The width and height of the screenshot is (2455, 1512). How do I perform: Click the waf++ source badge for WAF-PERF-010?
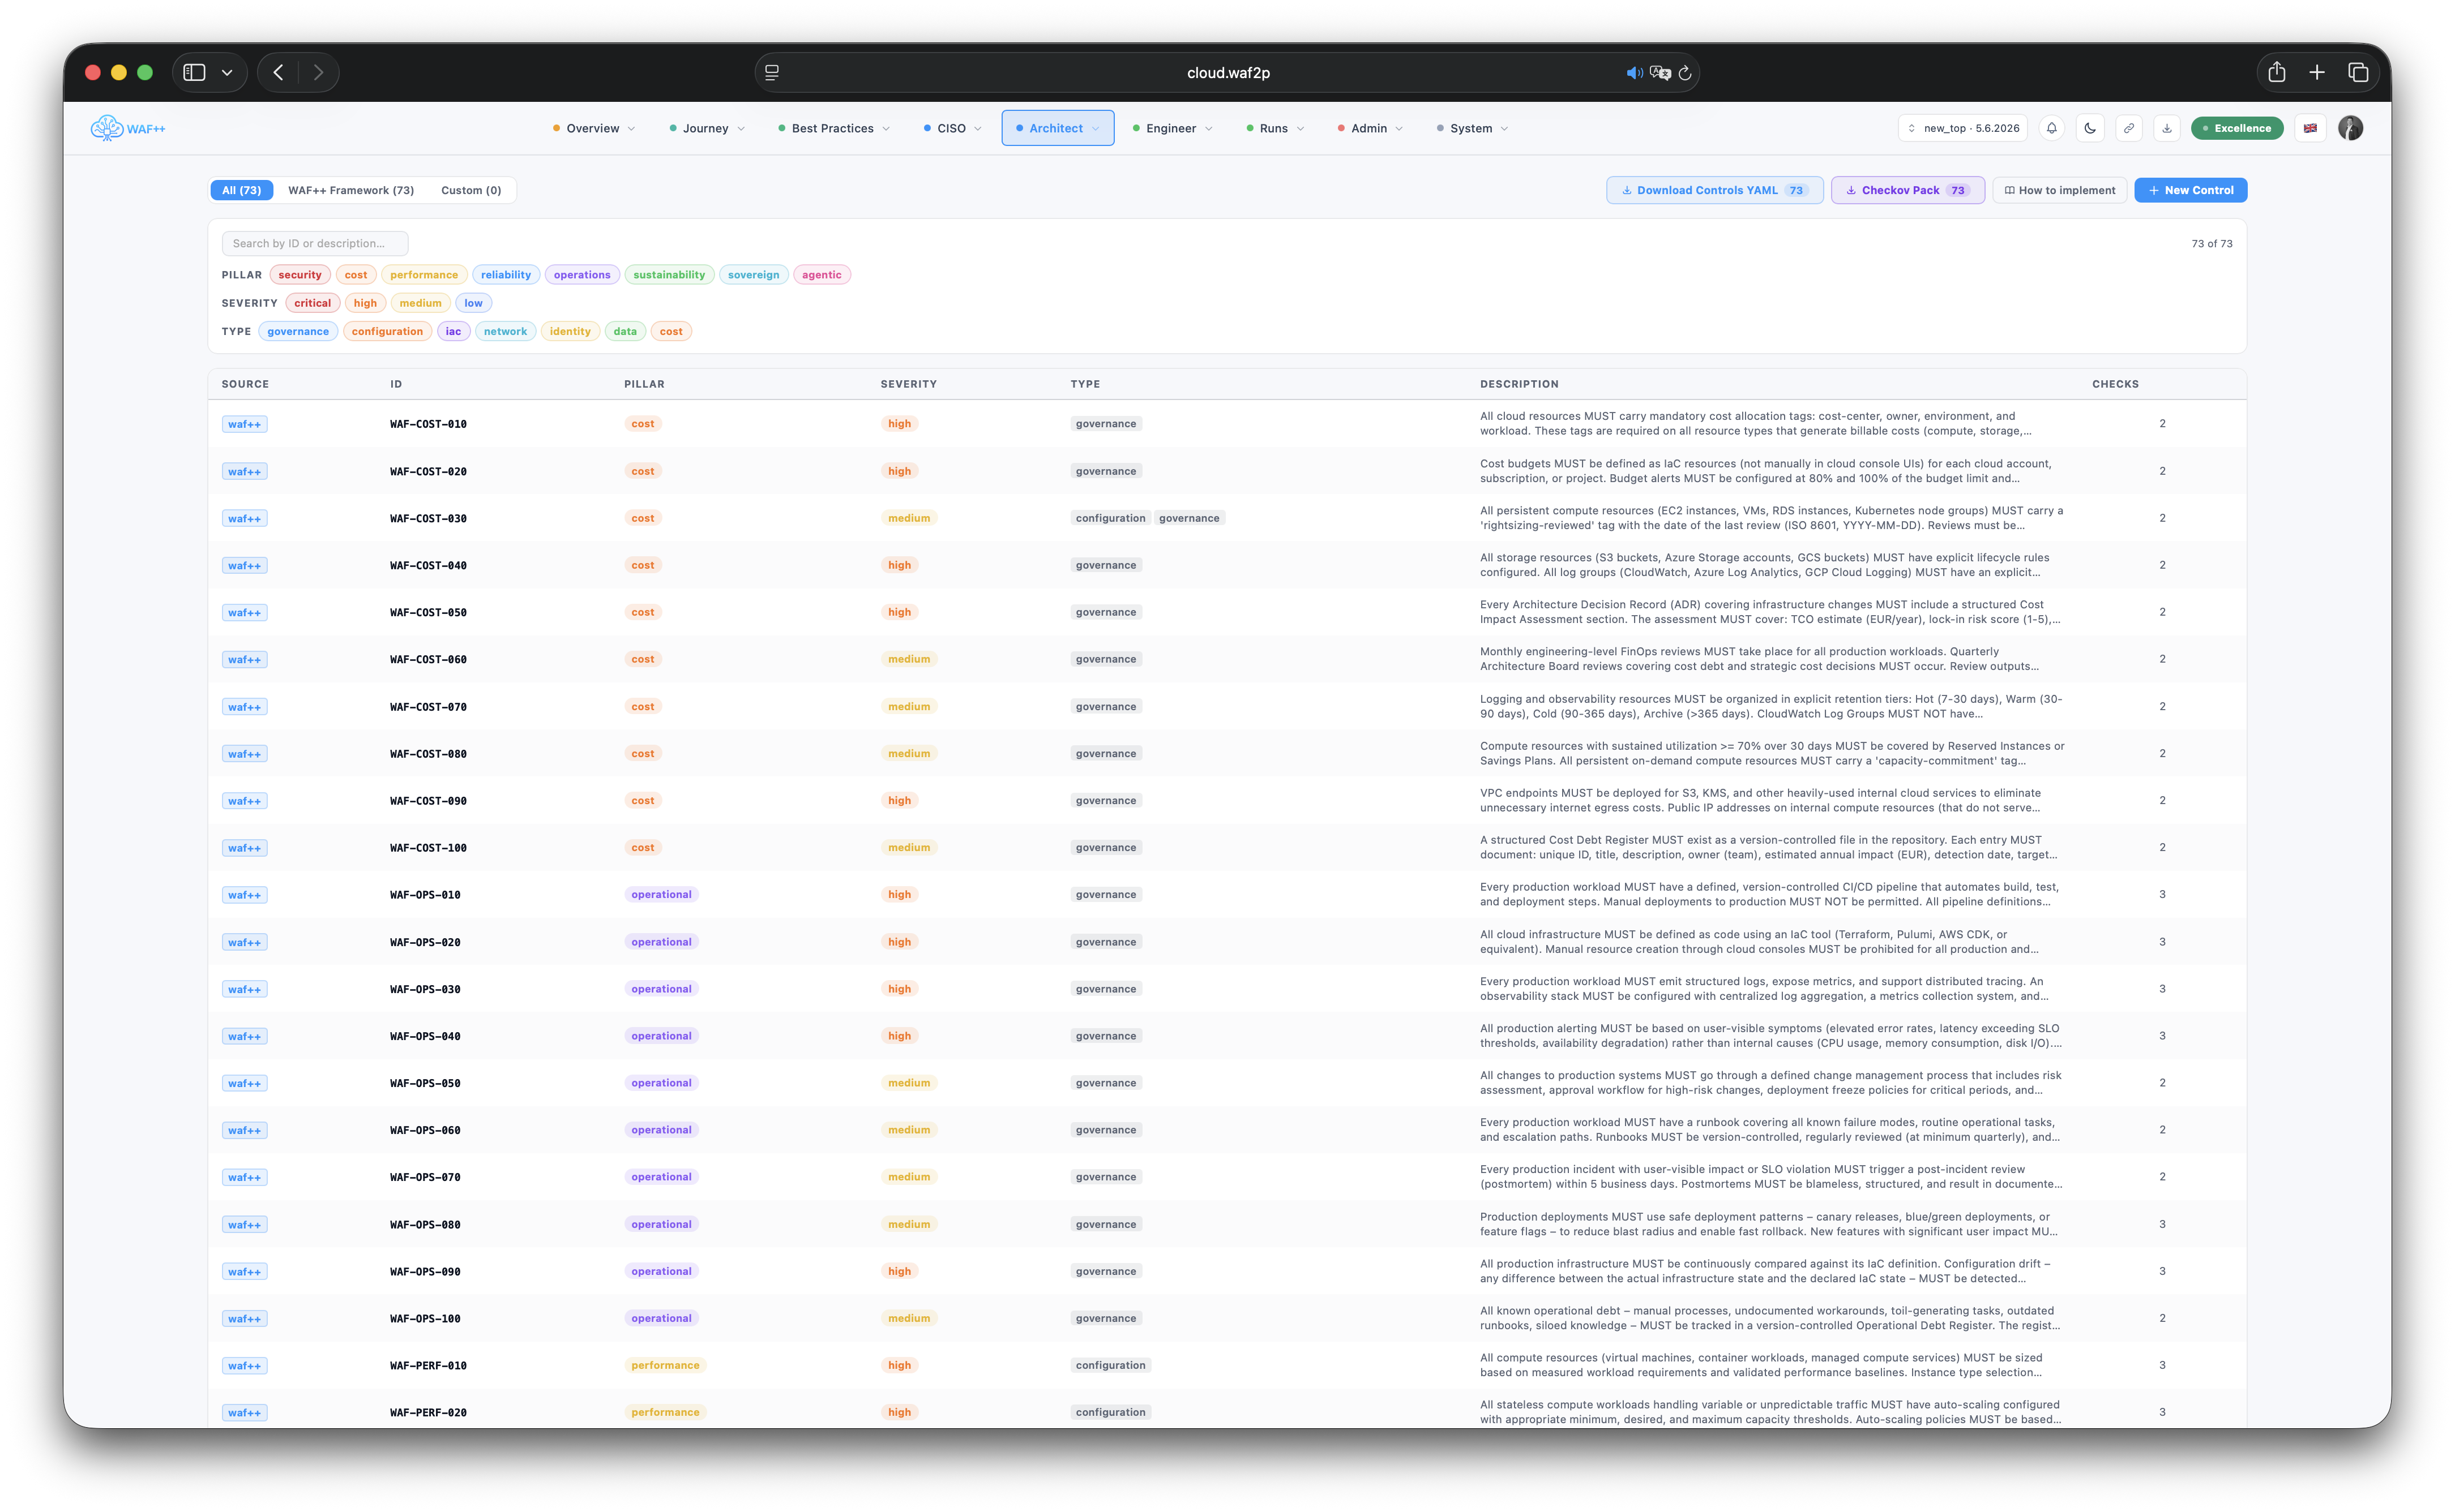point(244,1366)
